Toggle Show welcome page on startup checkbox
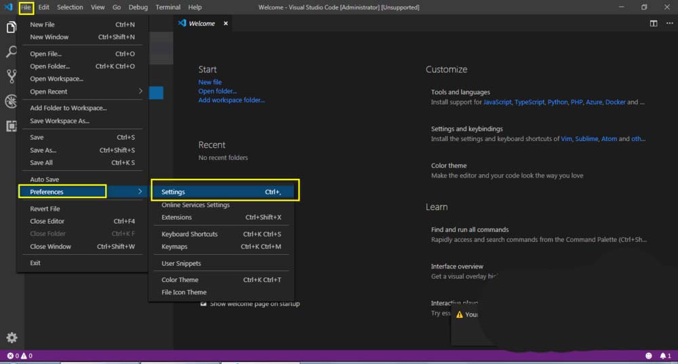 click(203, 304)
